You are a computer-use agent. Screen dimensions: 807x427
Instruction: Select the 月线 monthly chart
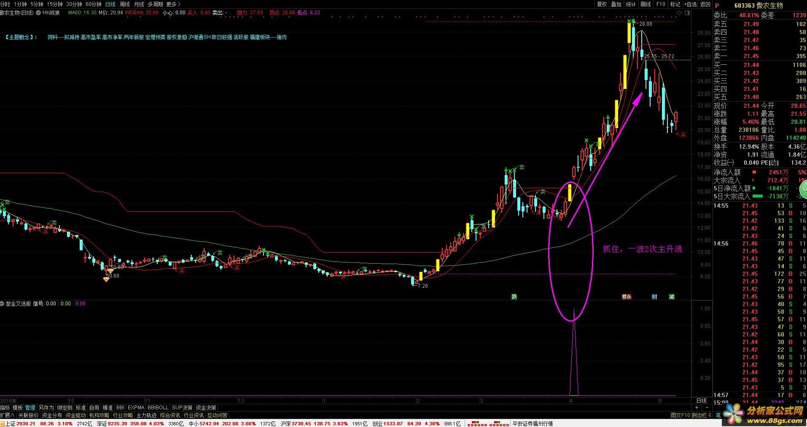[x=139, y=4]
